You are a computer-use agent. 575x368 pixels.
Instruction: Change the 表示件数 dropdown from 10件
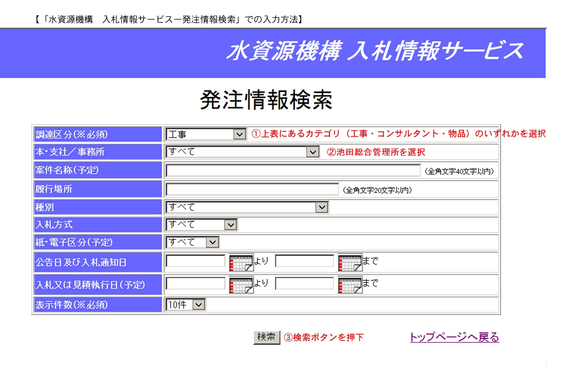click(186, 305)
